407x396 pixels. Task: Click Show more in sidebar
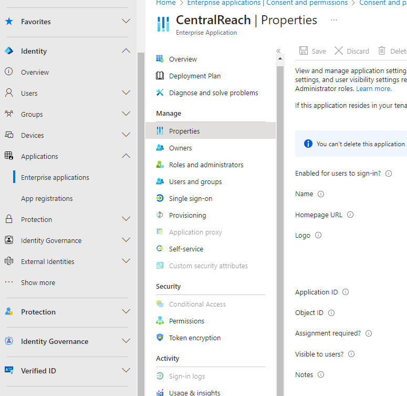tap(38, 282)
